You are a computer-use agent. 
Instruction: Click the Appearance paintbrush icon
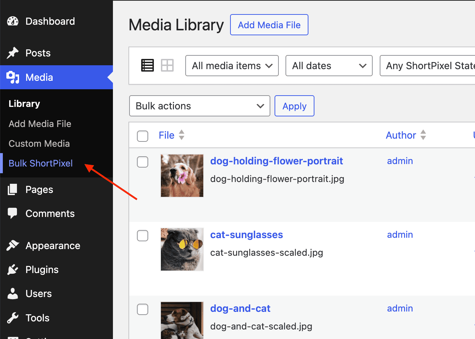13,246
